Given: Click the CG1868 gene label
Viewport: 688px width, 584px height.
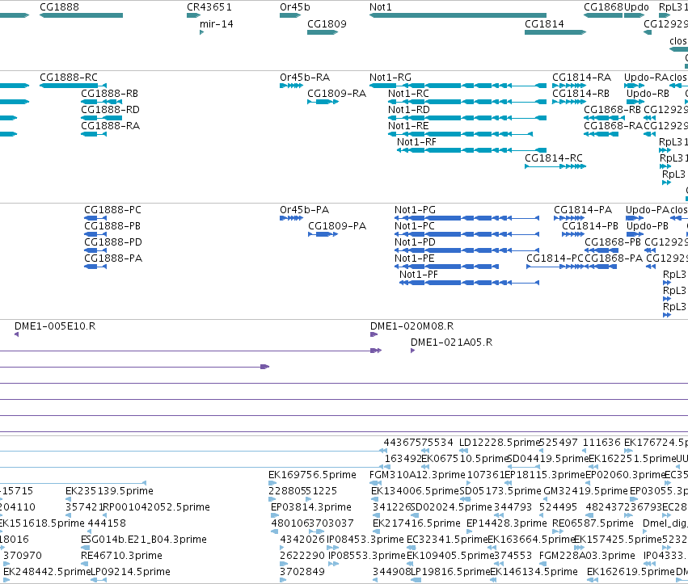Looking at the screenshot, I should tap(603, 7).
